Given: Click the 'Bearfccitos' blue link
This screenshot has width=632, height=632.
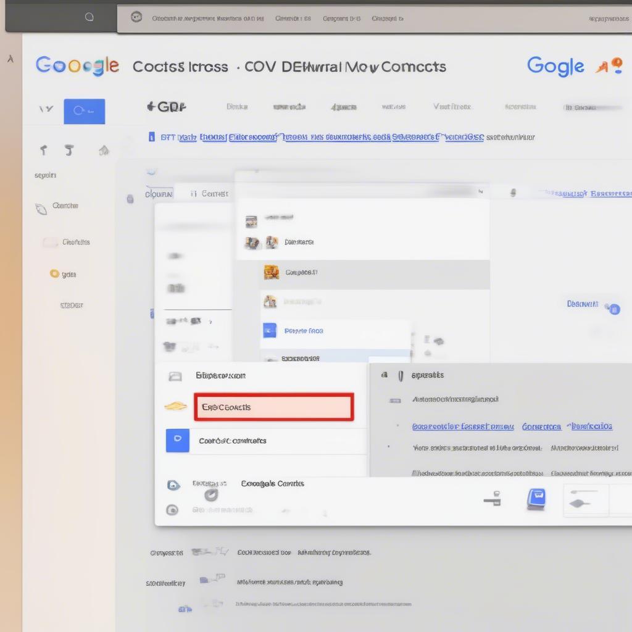Looking at the screenshot, I should point(592,426).
